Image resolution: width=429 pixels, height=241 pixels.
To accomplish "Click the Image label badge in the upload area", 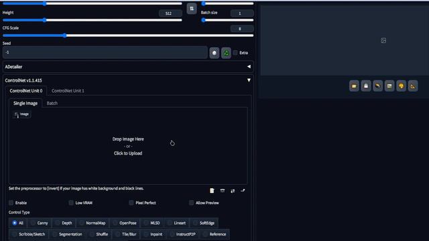I will click(x=21, y=114).
